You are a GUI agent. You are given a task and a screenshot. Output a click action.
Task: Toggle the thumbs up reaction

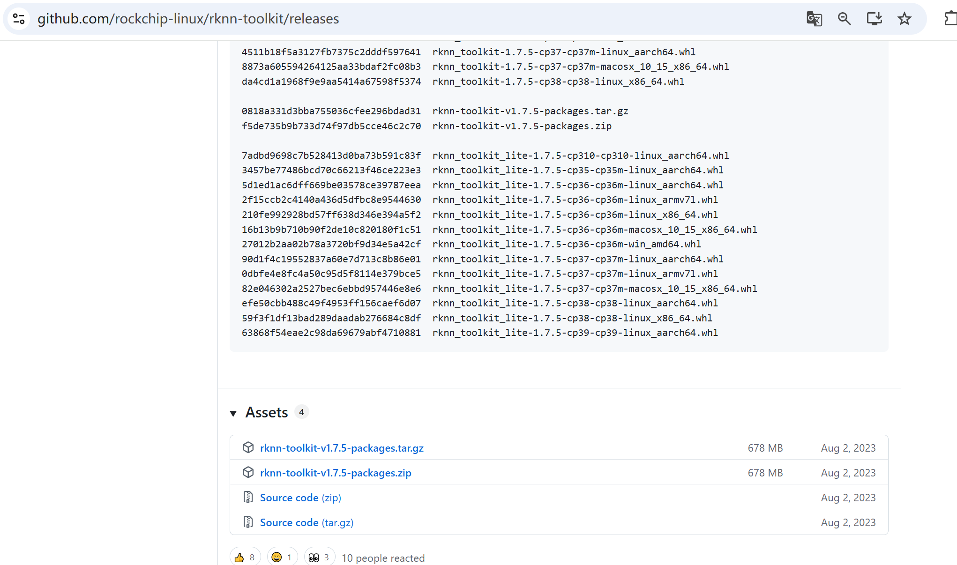tap(245, 558)
